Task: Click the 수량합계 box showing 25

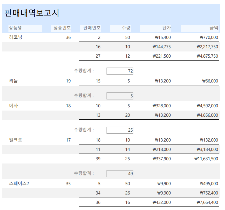Action: [120, 130]
